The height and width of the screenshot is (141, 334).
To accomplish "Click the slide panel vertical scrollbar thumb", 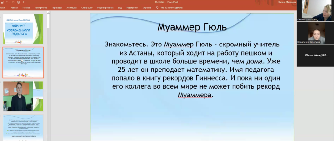I will (48, 20).
